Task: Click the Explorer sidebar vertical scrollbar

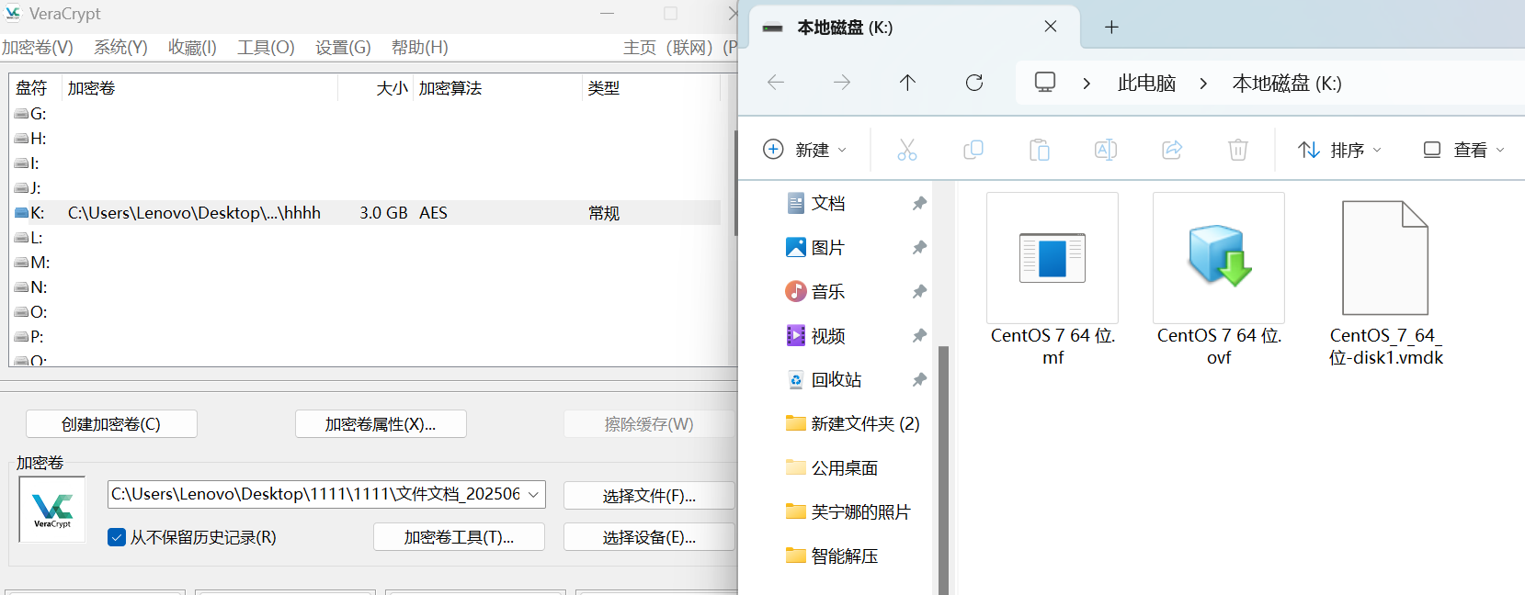Action: 943,470
